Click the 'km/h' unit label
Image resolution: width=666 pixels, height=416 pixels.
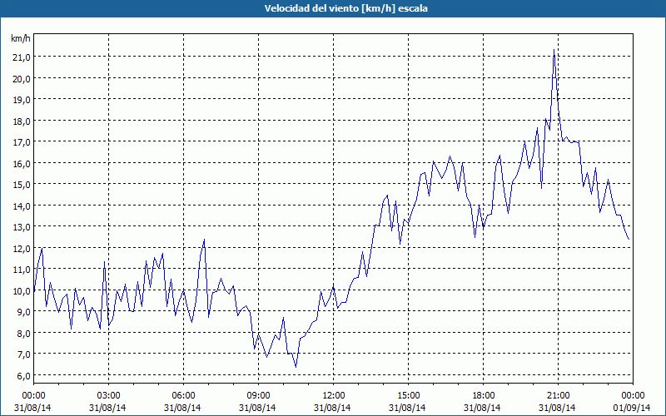pos(21,38)
